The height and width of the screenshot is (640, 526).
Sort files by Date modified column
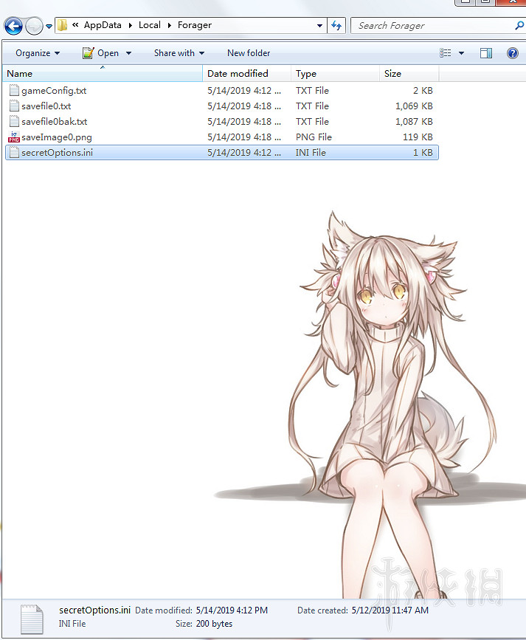click(238, 74)
